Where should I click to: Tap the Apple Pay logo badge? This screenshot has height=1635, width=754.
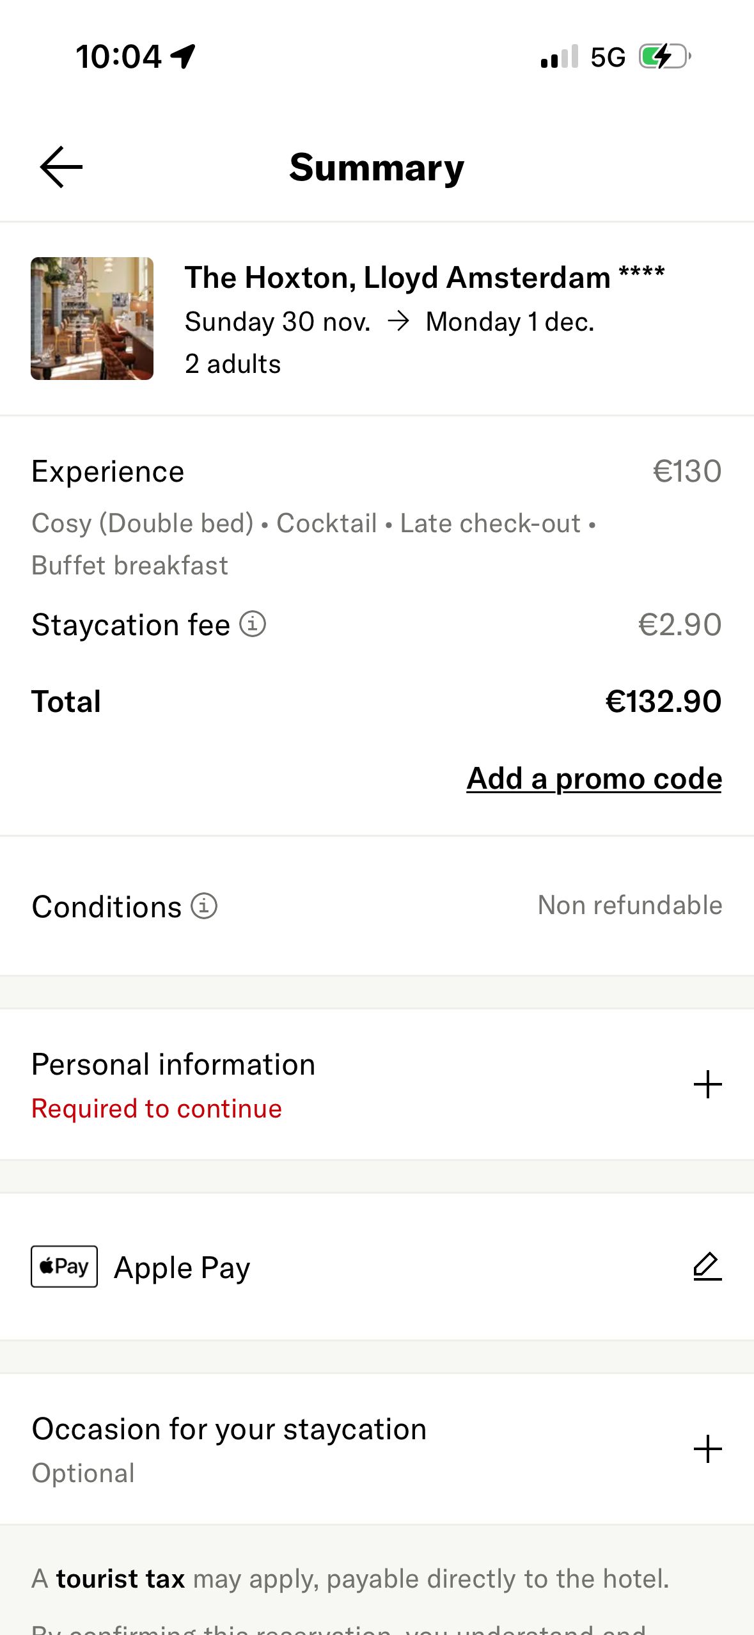pyautogui.click(x=63, y=1267)
